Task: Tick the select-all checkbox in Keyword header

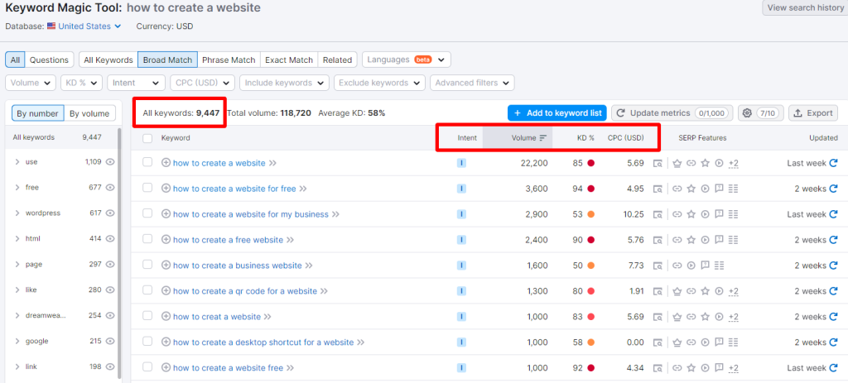Action: [x=147, y=138]
